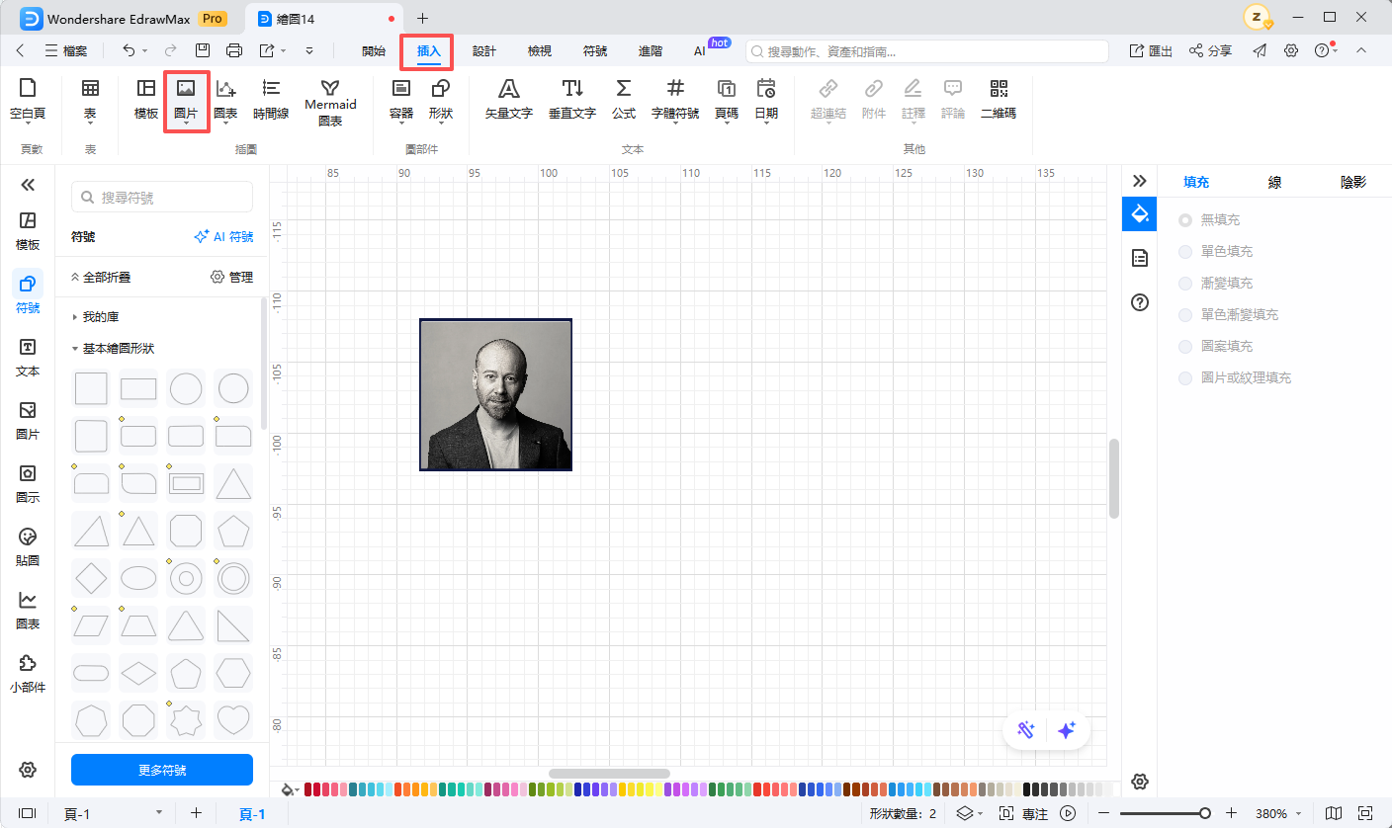Viewport: 1392px width, 828px height.
Task: Insert a formula with 公式 icon
Action: point(623,99)
